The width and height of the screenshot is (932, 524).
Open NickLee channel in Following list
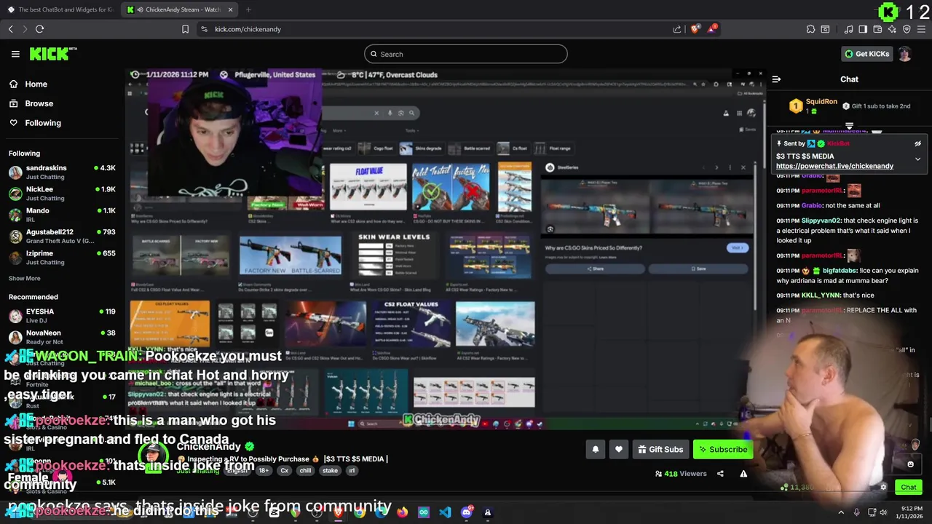point(62,194)
